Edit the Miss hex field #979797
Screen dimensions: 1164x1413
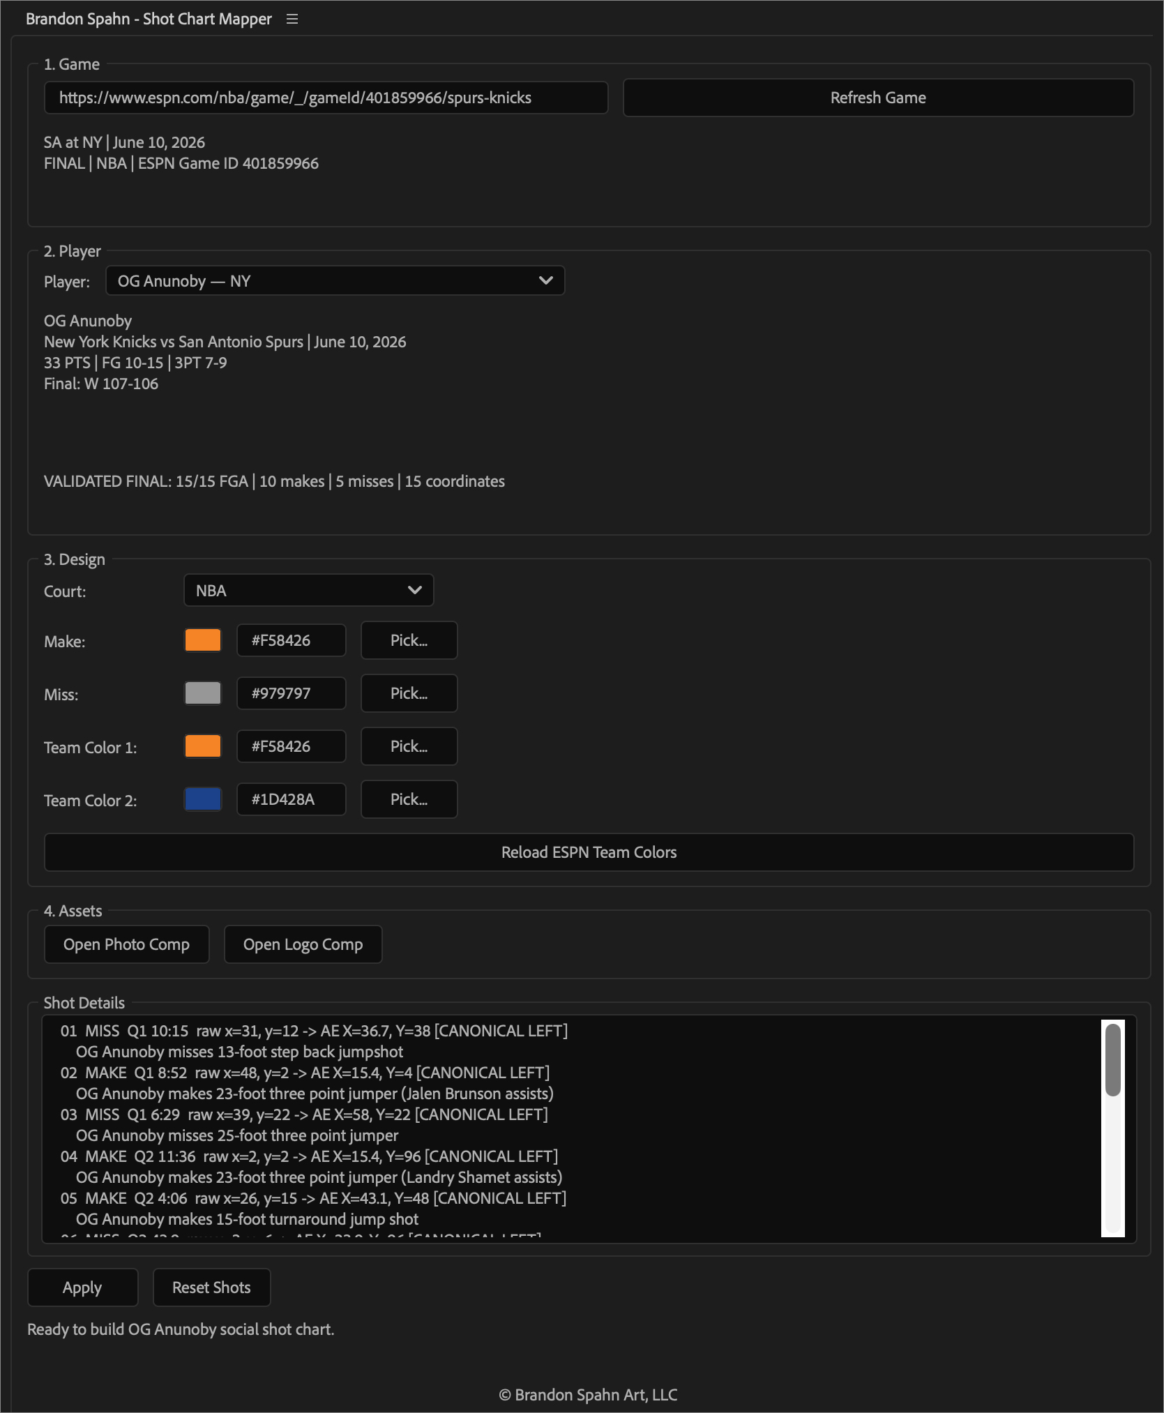(291, 693)
